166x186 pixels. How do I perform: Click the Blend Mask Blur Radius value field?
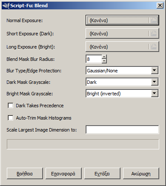[x=94, y=59]
